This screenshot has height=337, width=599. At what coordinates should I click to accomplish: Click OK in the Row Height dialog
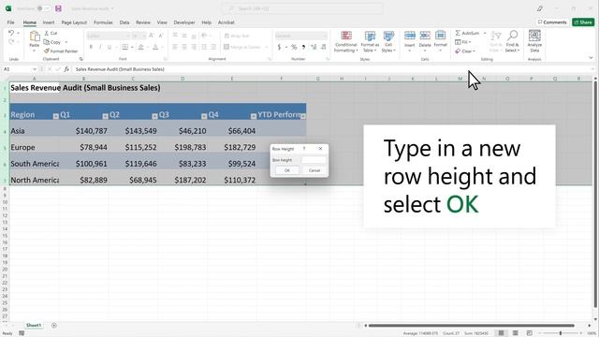point(287,170)
